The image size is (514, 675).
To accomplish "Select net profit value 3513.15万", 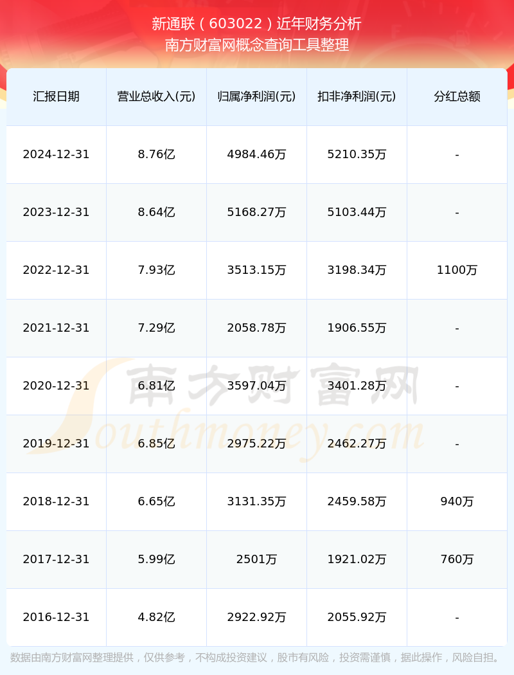I will click(256, 270).
